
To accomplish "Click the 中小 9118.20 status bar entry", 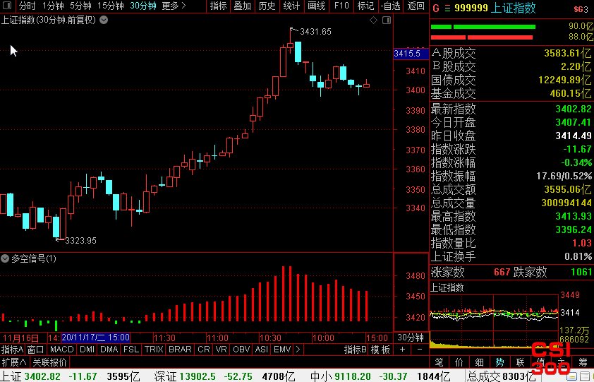I will pos(380,376).
